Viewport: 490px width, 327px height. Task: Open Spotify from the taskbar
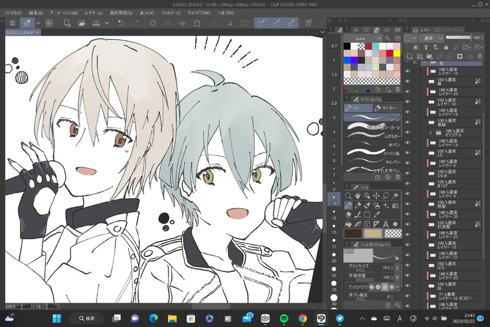point(284,318)
